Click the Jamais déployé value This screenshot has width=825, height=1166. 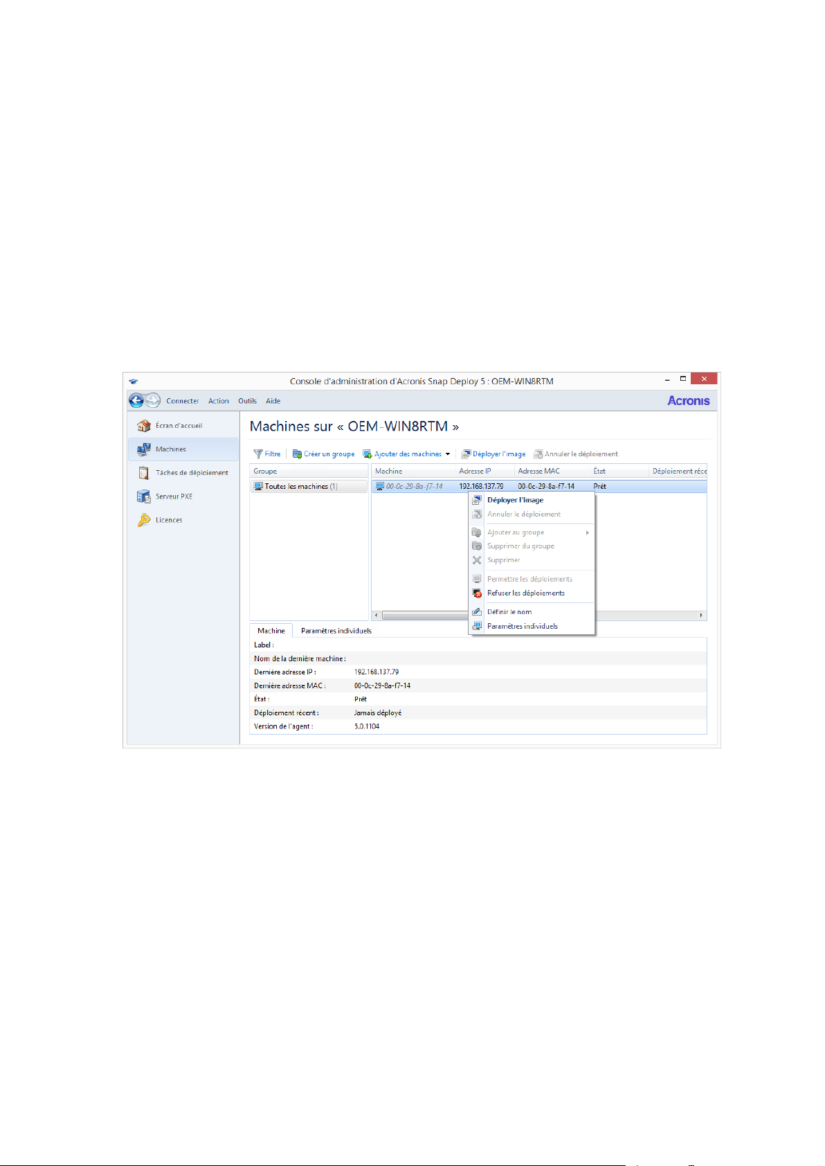[378, 713]
